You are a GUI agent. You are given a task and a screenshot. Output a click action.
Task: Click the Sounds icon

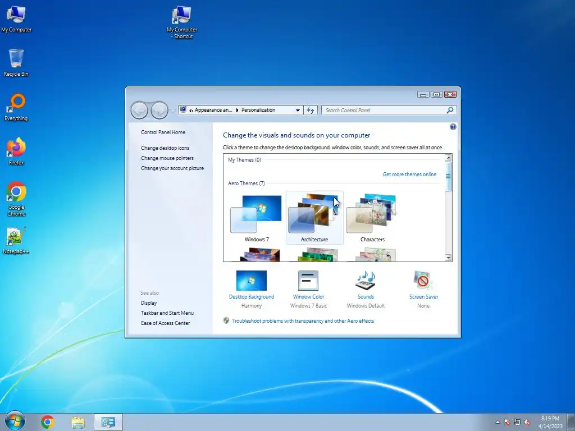coord(366,281)
